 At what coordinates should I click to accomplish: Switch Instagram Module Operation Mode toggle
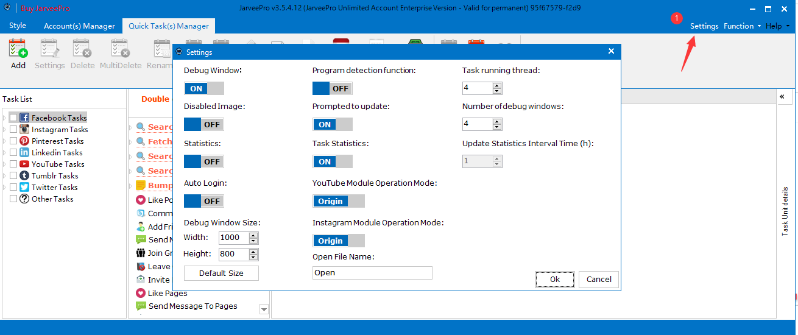[339, 241]
